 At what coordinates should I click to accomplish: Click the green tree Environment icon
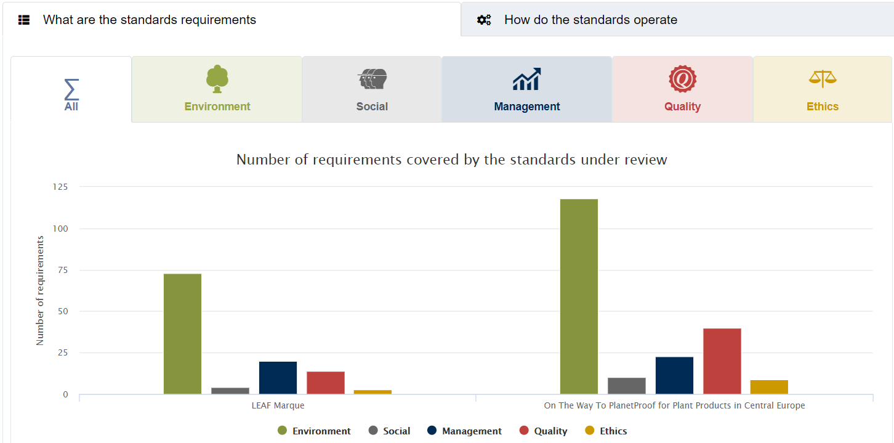tap(217, 79)
